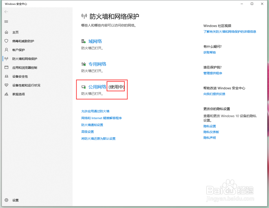Open the hamburger navigation menu
Image resolution: width=269 pixels, height=208 pixels.
[x=6, y=21]
